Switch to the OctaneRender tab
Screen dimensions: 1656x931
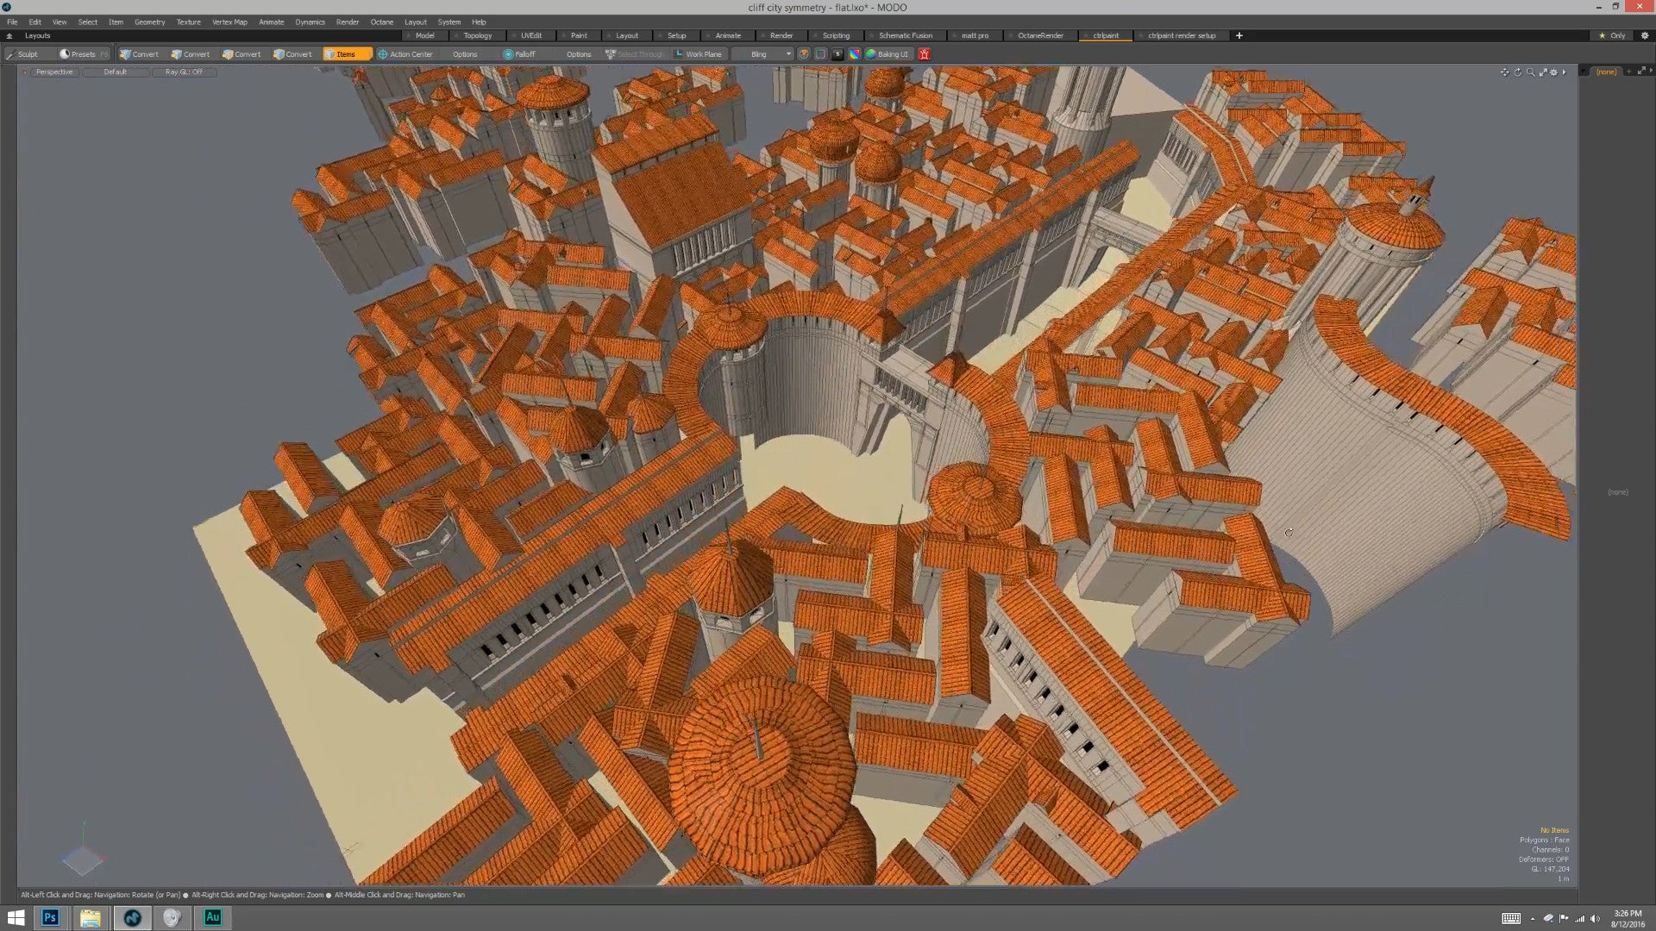[1040, 35]
